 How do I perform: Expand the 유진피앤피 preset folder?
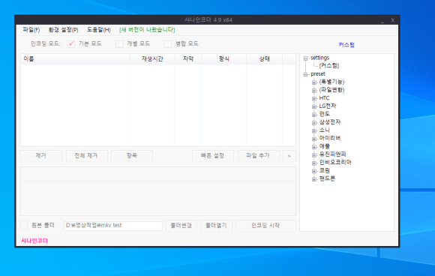click(x=314, y=154)
